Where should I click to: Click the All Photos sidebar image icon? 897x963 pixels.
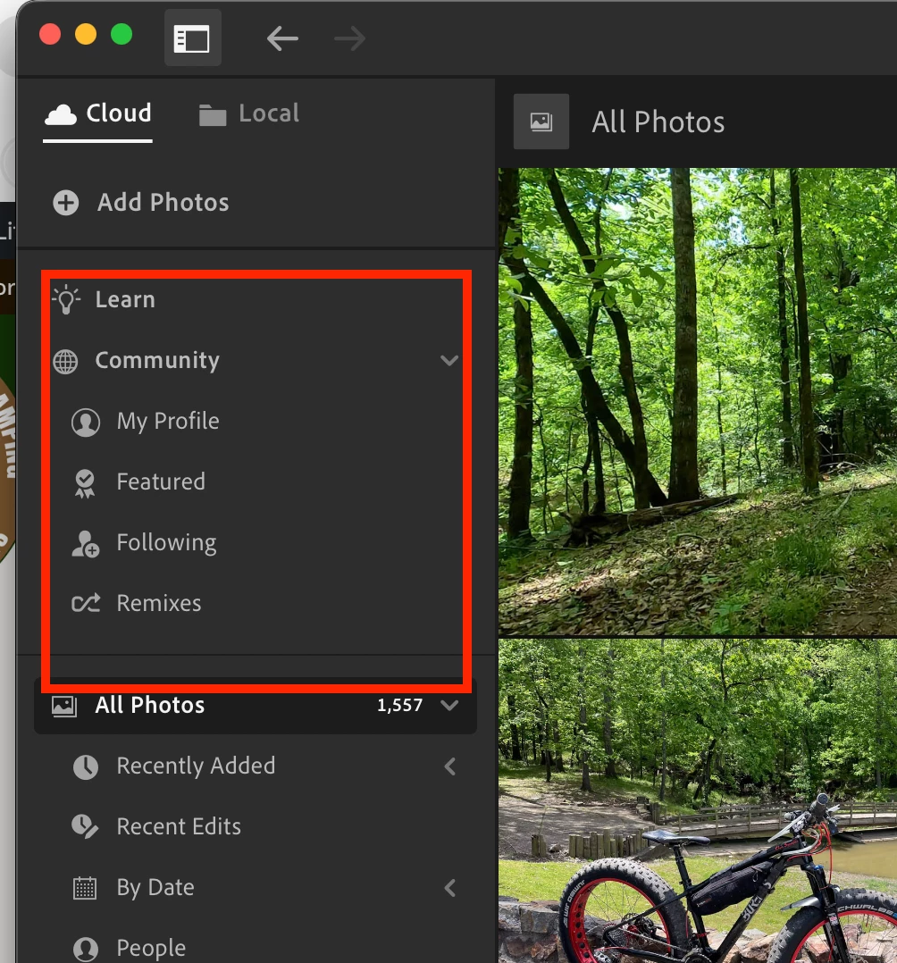point(64,707)
